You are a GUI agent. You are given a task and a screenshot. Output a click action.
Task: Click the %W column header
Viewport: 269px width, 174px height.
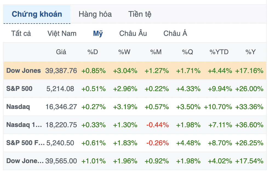pyautogui.click(x=124, y=52)
